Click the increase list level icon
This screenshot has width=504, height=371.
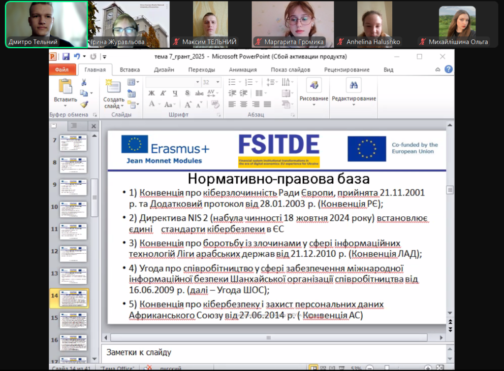244,93
